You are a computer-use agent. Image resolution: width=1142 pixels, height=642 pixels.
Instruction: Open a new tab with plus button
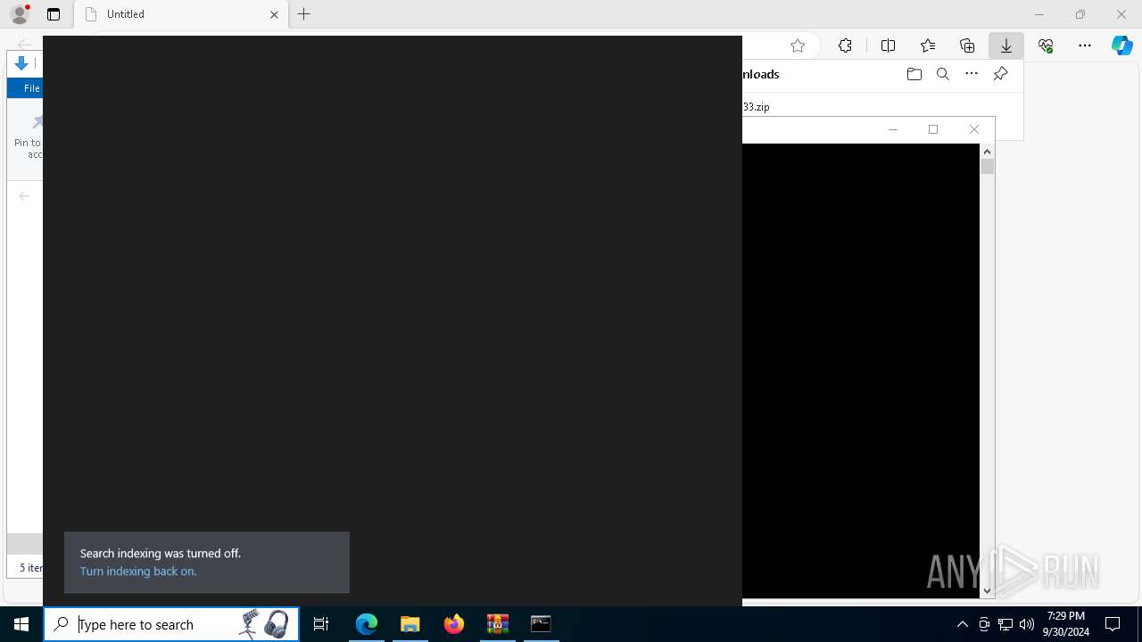click(x=304, y=14)
